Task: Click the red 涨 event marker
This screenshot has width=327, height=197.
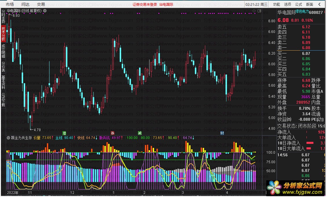Action: pyautogui.click(x=113, y=133)
